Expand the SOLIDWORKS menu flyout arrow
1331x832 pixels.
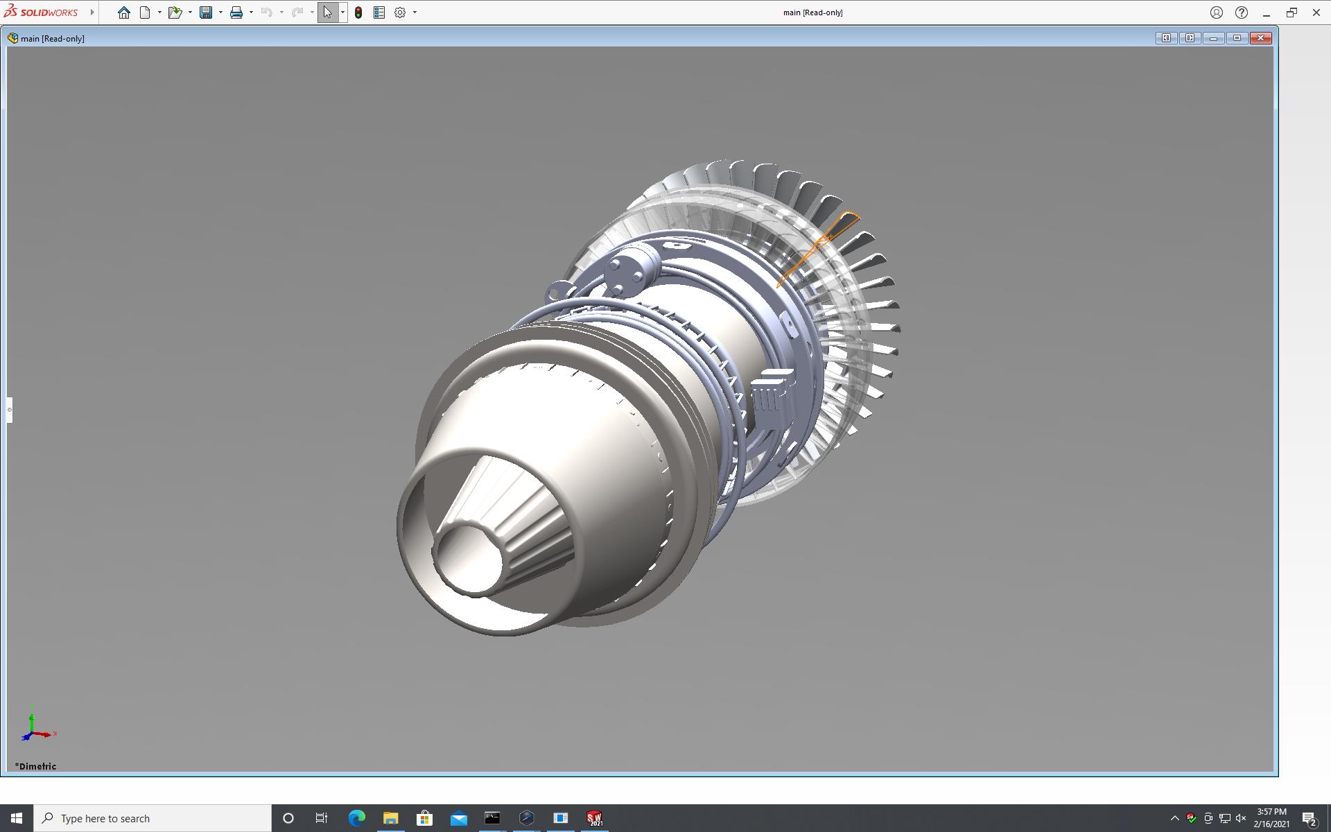(x=92, y=12)
